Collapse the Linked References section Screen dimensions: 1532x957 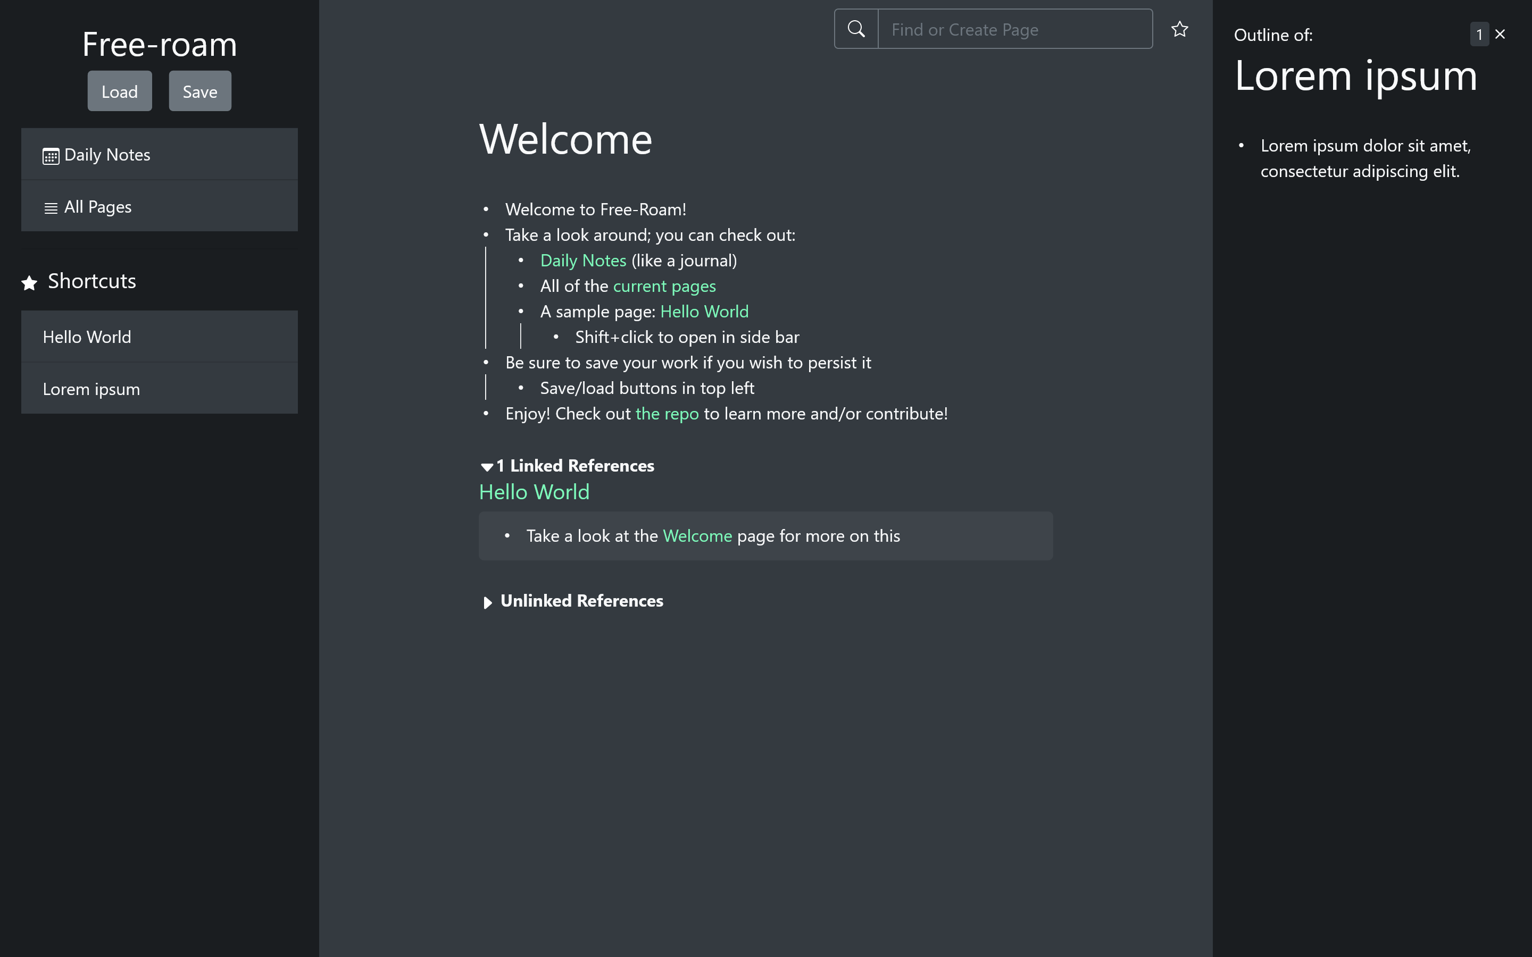tap(487, 467)
